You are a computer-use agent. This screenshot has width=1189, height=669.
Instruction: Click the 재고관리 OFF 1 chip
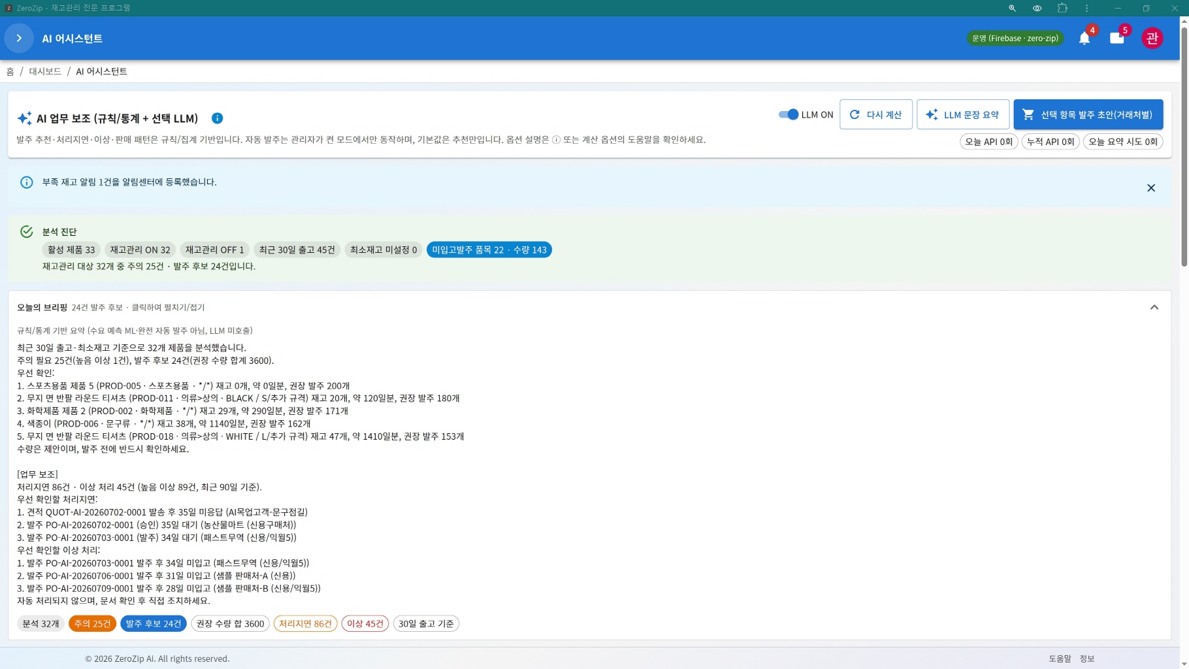(x=214, y=250)
